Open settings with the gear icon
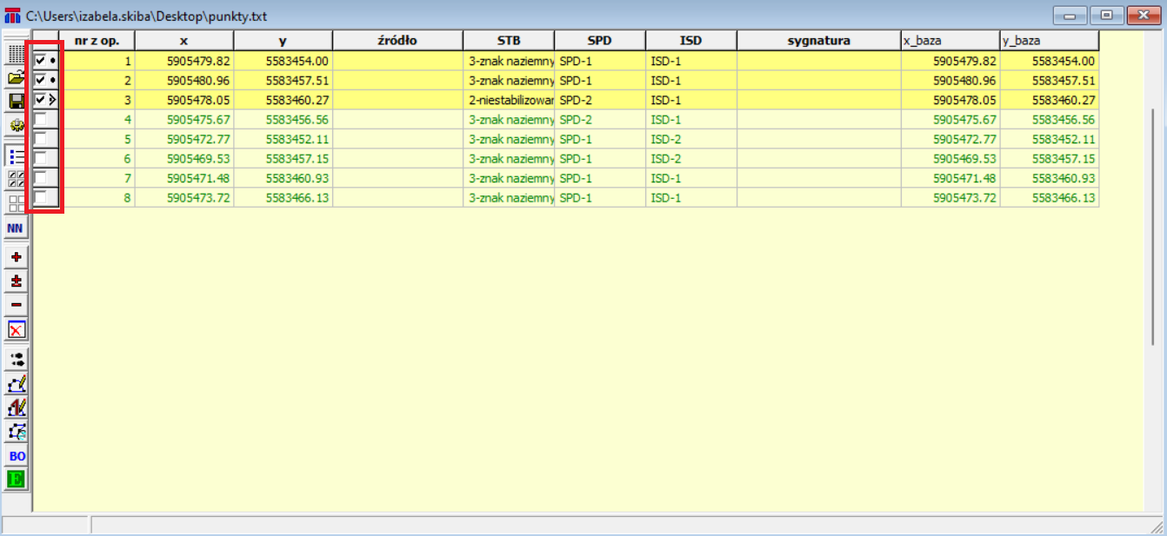The image size is (1167, 536). click(16, 125)
